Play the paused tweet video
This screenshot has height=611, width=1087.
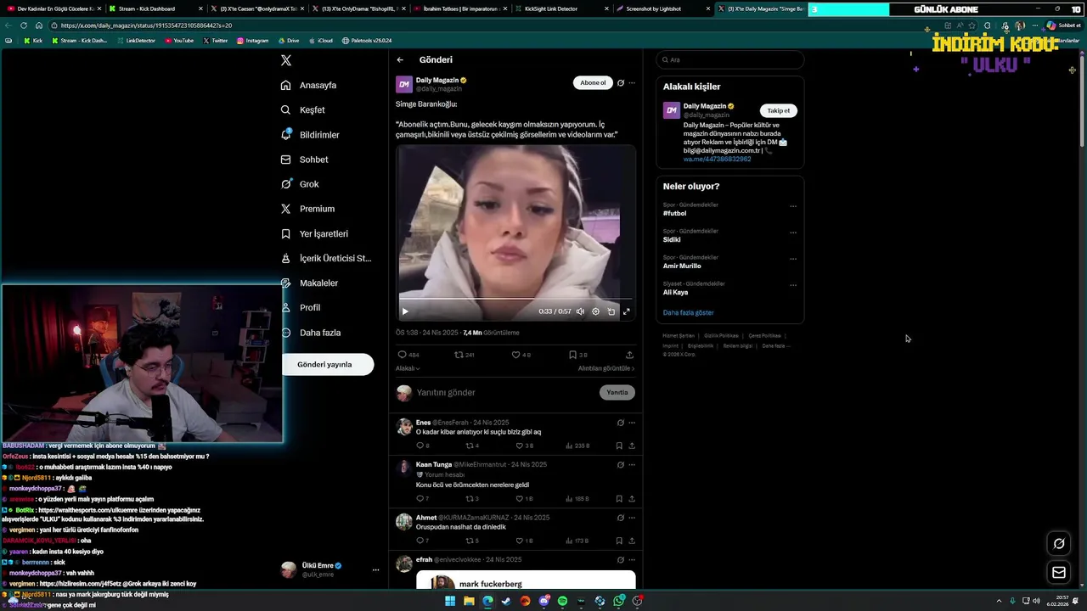pyautogui.click(x=405, y=311)
